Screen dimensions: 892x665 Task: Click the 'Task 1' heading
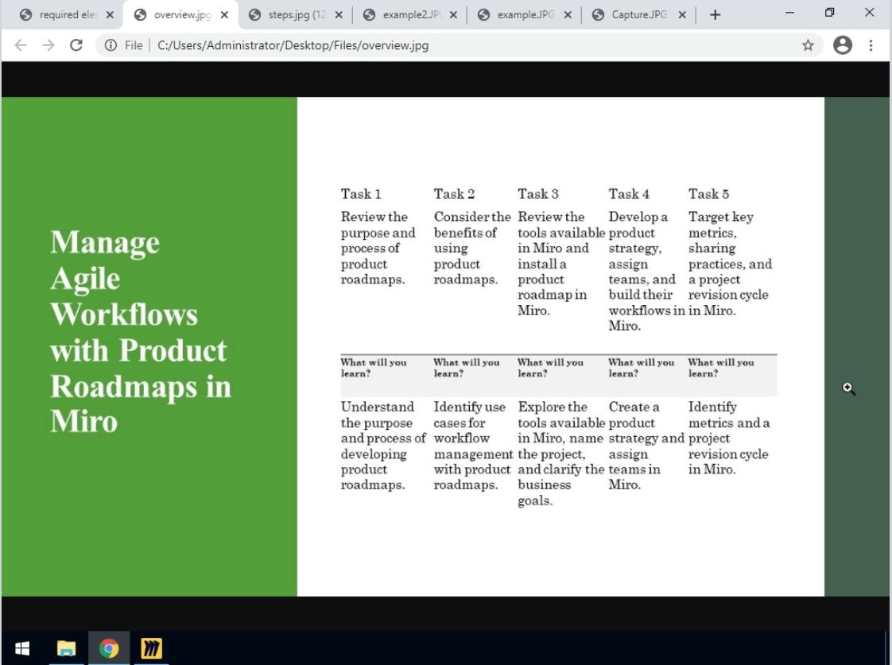[361, 194]
